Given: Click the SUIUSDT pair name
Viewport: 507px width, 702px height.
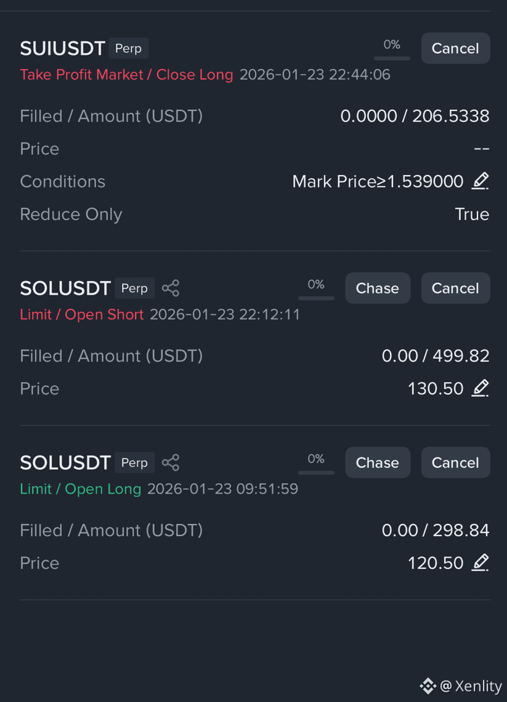Looking at the screenshot, I should click(x=62, y=48).
